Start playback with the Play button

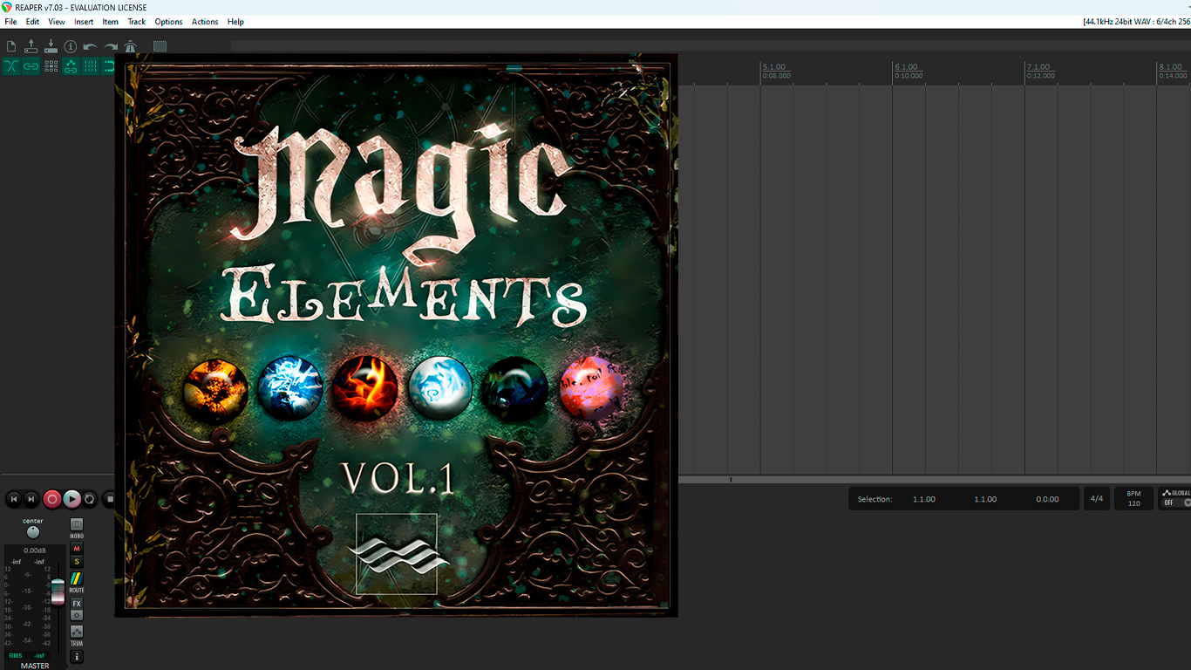[72, 499]
